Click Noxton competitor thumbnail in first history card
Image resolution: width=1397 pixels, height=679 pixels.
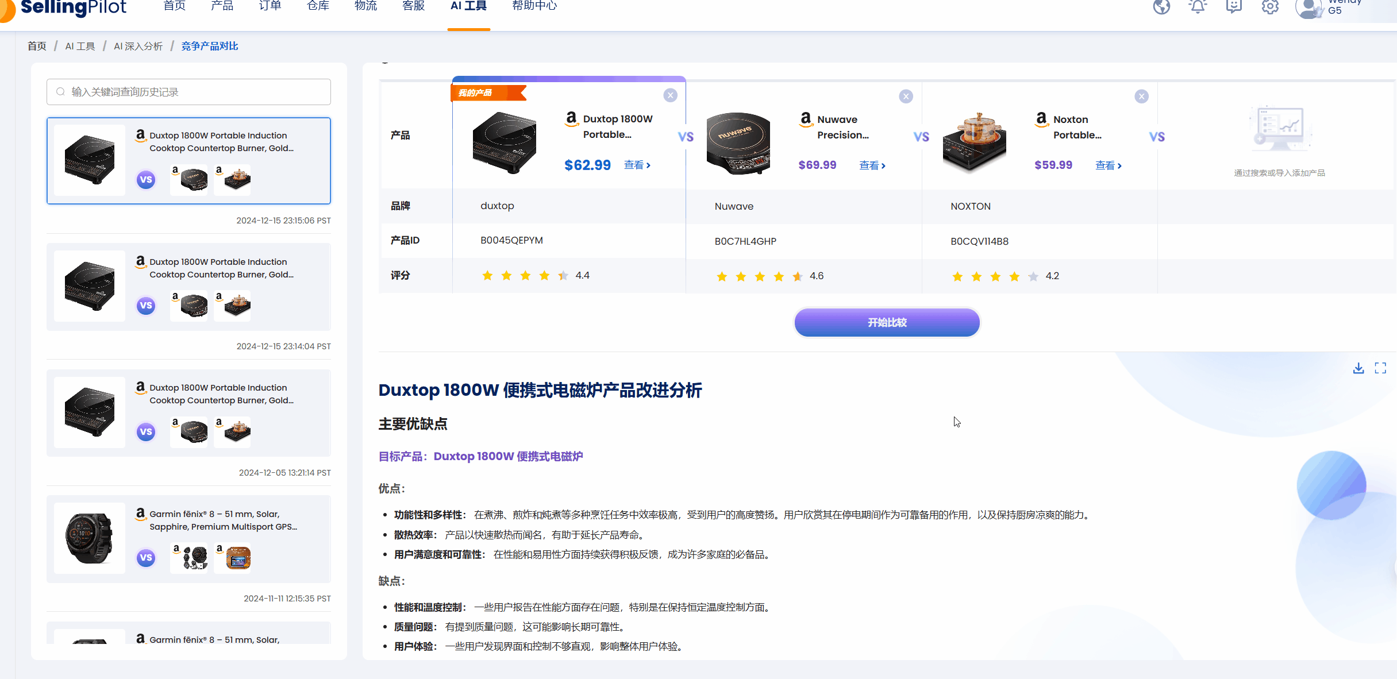pyautogui.click(x=233, y=179)
